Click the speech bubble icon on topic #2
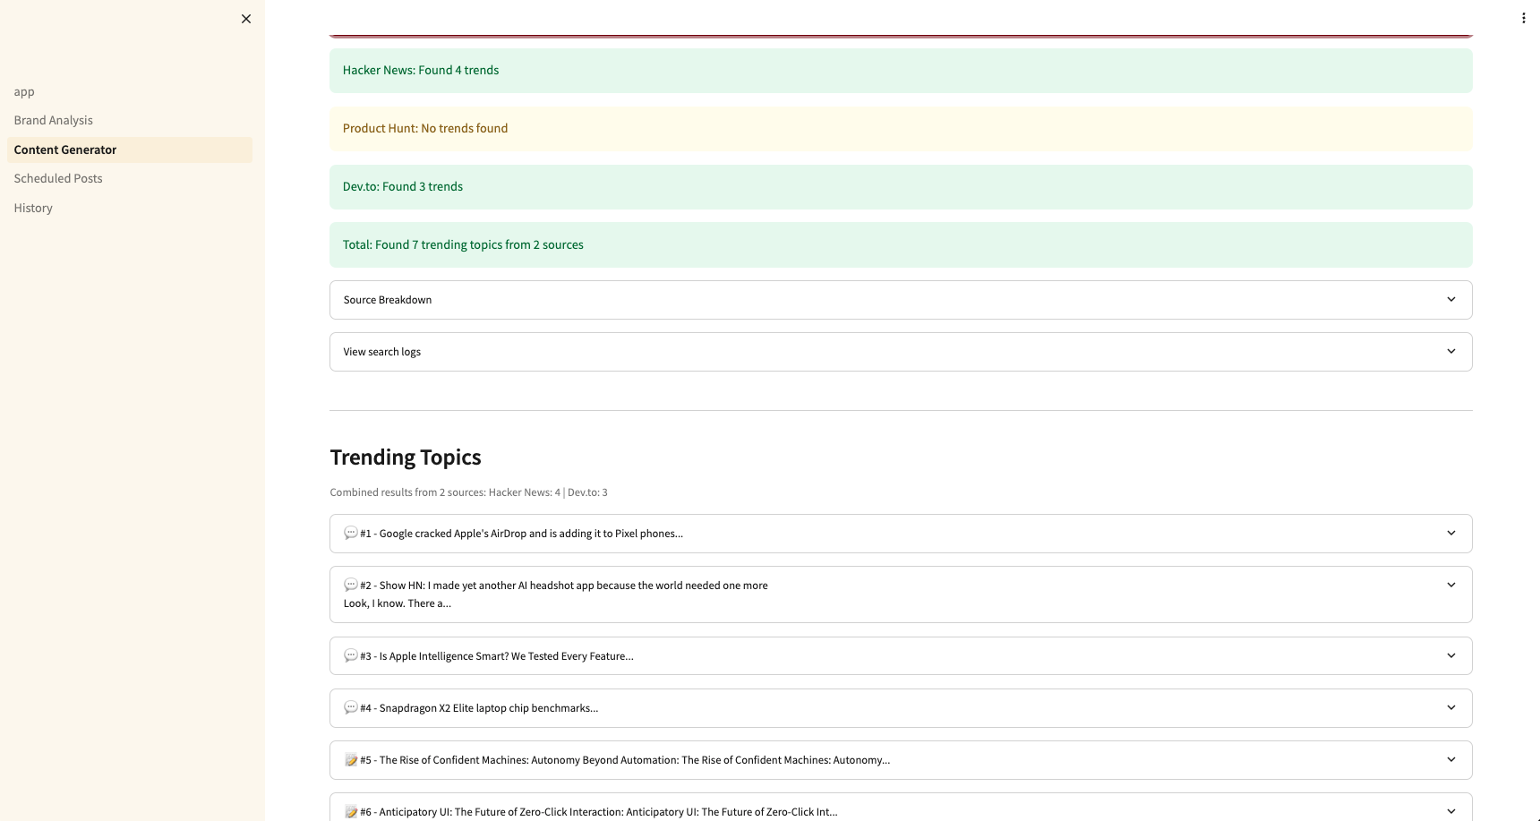The width and height of the screenshot is (1540, 821). pos(351,586)
